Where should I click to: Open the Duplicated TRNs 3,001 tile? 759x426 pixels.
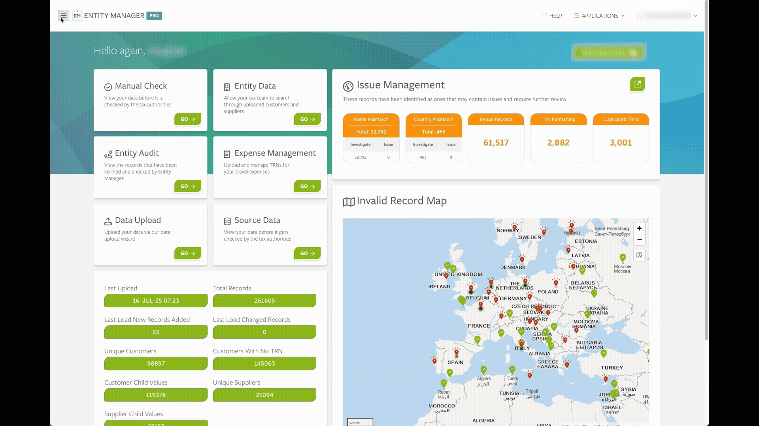[x=621, y=142]
